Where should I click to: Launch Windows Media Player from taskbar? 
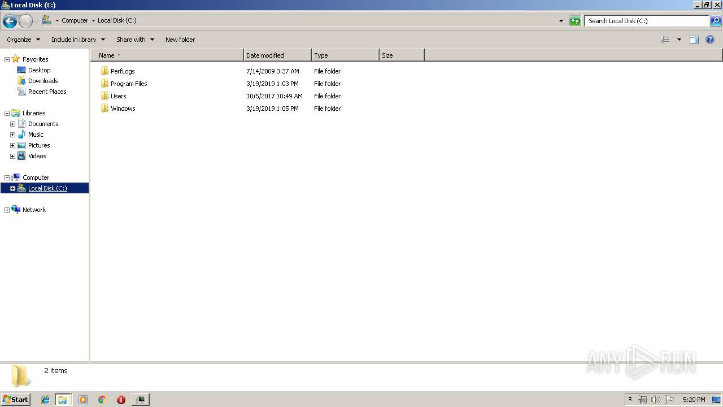tap(83, 400)
